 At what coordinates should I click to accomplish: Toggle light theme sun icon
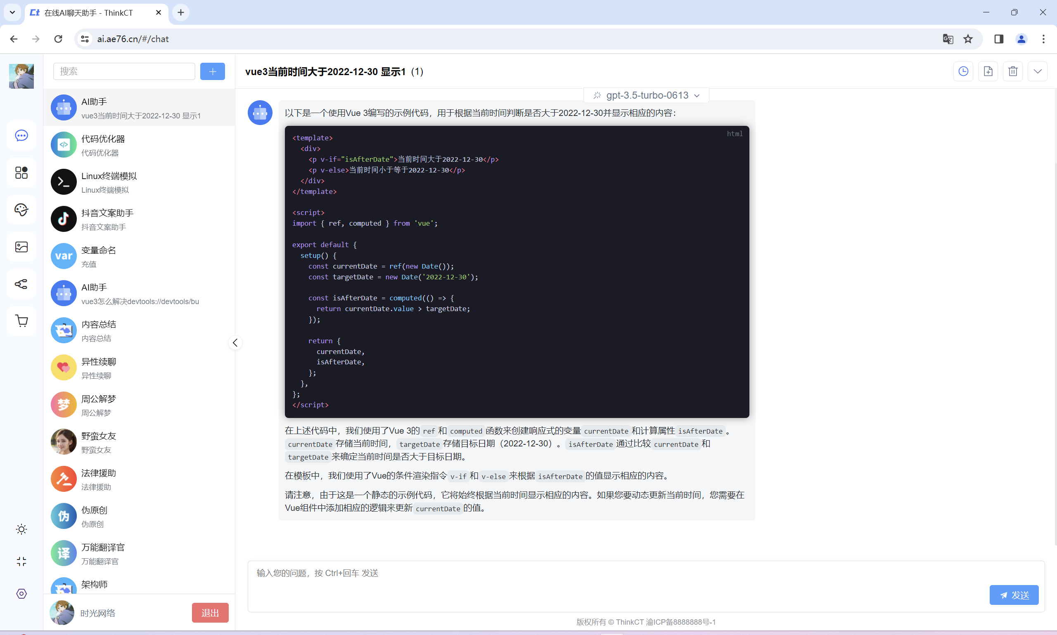click(x=21, y=529)
